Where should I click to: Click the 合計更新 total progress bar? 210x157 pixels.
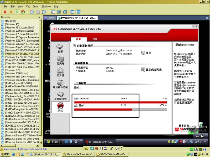coord(120,110)
